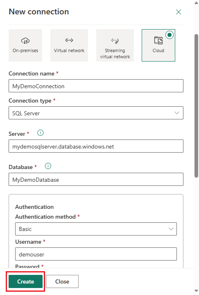Click the Create button
The height and width of the screenshot is (295, 199).
tap(25, 281)
